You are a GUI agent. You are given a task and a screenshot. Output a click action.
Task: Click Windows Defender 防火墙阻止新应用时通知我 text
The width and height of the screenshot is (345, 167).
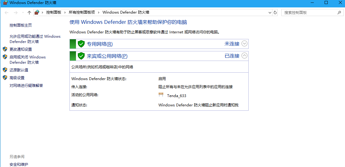(199, 105)
